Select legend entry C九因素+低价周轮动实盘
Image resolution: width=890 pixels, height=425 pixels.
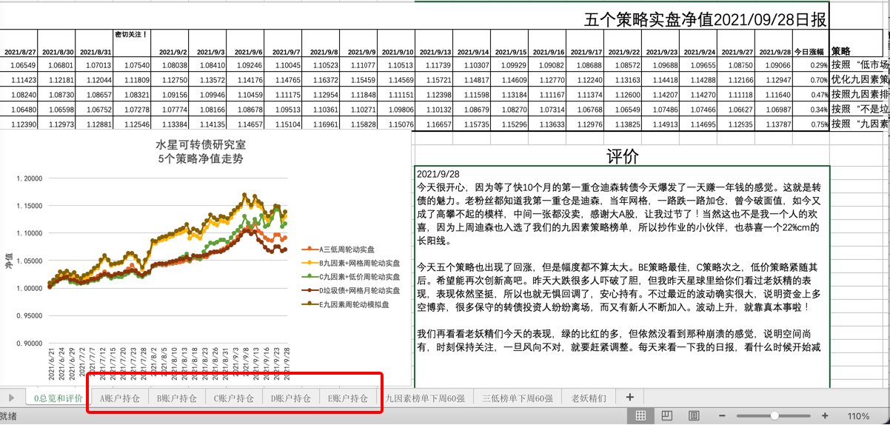[x=352, y=277]
